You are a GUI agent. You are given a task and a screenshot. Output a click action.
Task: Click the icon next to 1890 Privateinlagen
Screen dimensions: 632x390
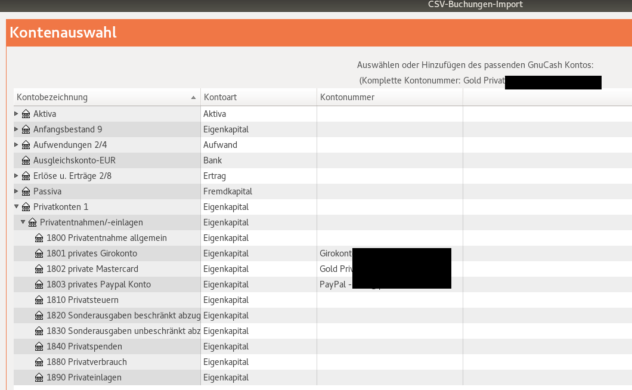[x=39, y=378]
